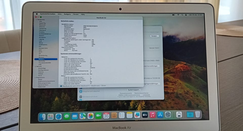Click the Integritet och säkerhet icon in Settings
This screenshot has height=131, width=243.
[x=80, y=91]
